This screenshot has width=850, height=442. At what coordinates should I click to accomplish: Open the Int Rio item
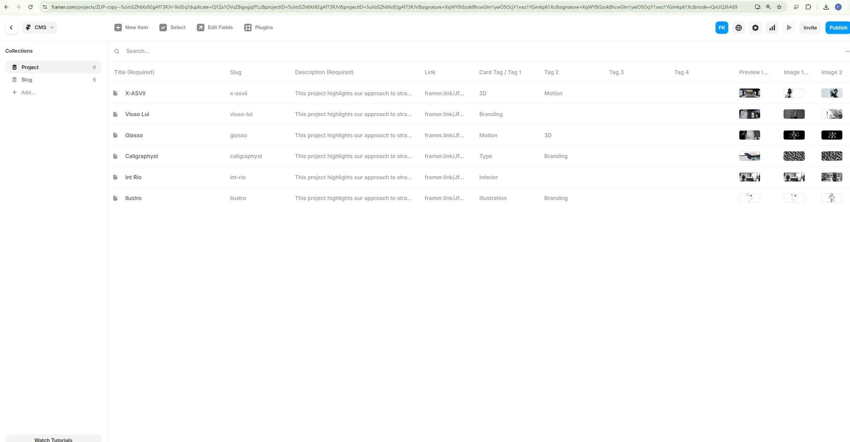coord(133,177)
